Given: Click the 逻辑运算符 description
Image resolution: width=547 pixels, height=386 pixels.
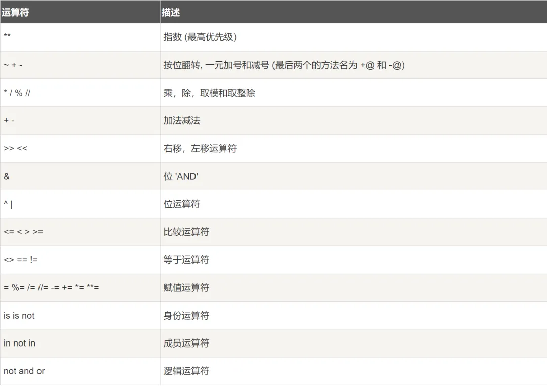Looking at the screenshot, I should tap(186, 371).
